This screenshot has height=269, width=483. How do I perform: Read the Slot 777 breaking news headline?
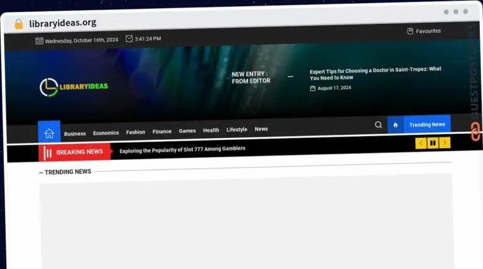(182, 149)
